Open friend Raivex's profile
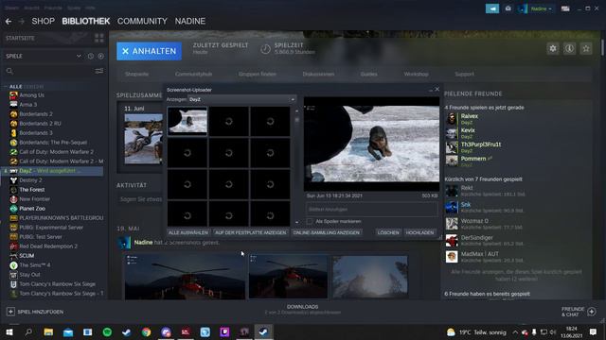 coord(470,116)
